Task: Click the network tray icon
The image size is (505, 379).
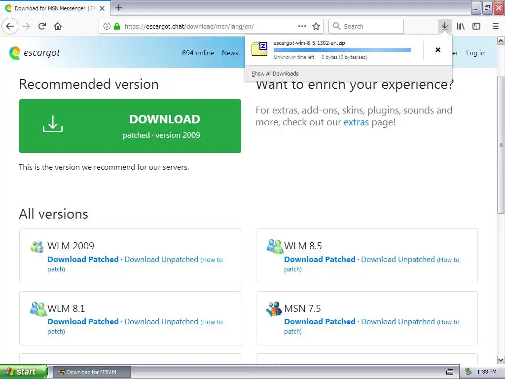Action: click(x=469, y=372)
